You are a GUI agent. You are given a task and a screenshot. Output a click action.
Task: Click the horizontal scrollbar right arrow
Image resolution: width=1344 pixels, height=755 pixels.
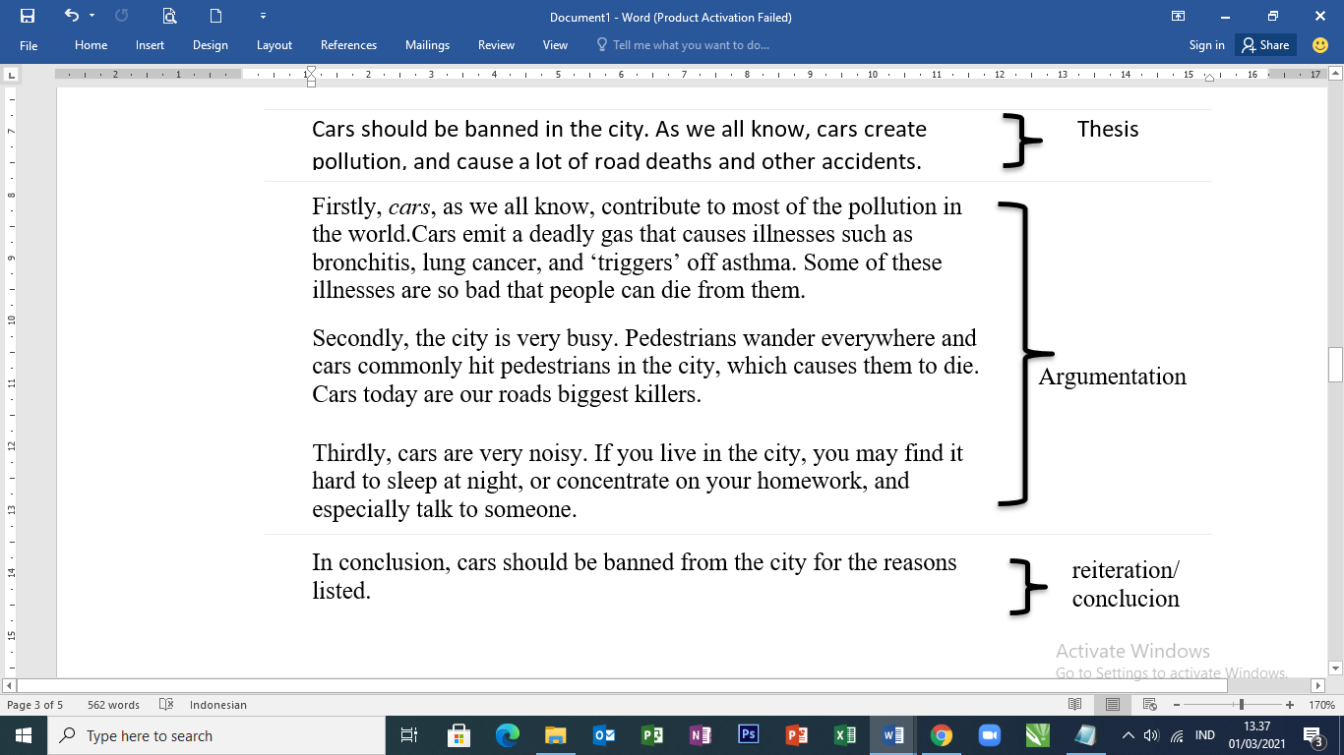[1319, 685]
